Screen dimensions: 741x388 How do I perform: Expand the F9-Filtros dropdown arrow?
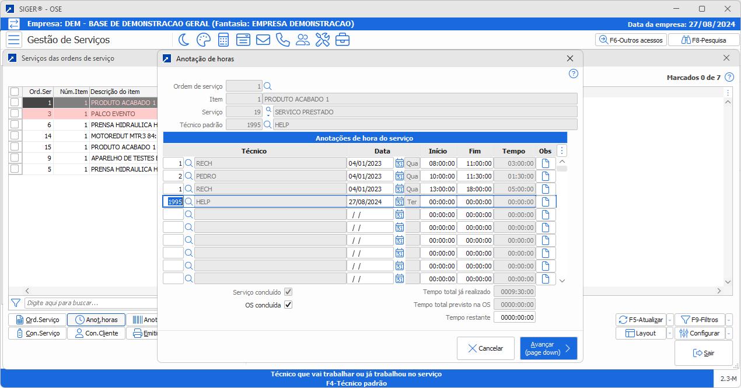729,320
